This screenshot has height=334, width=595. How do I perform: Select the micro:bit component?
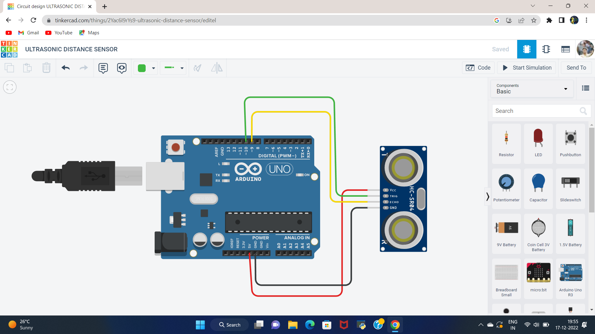538,279
